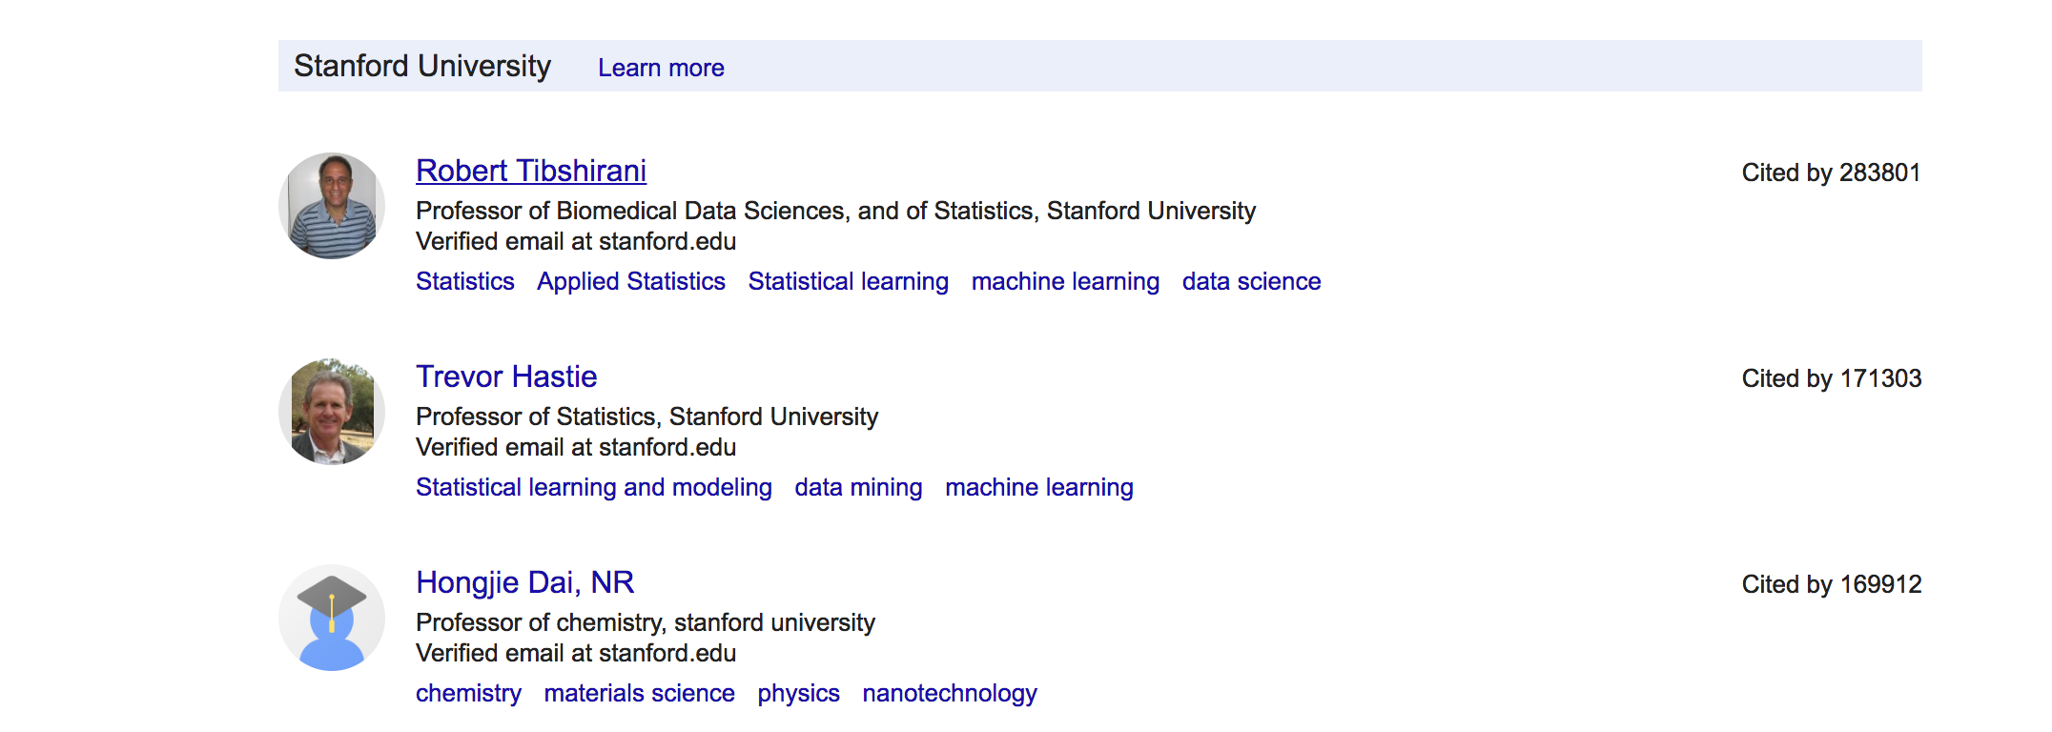The image size is (2052, 732).
Task: Click Trevor Hastie's name link
Action: (506, 376)
